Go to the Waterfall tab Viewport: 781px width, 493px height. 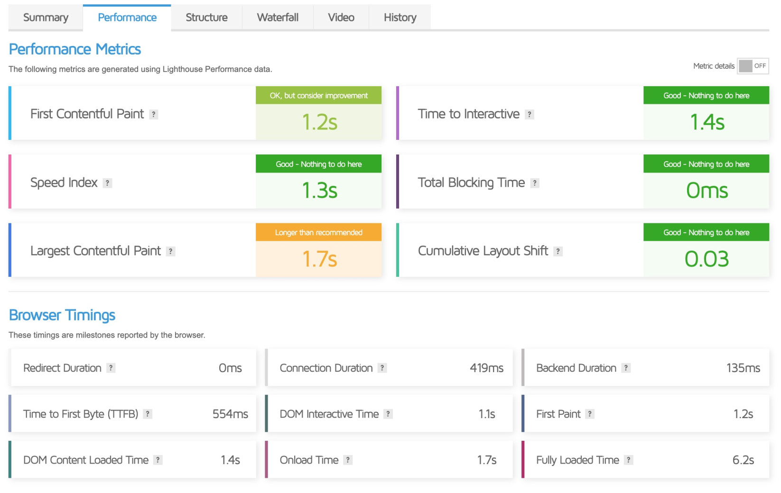pyautogui.click(x=278, y=18)
